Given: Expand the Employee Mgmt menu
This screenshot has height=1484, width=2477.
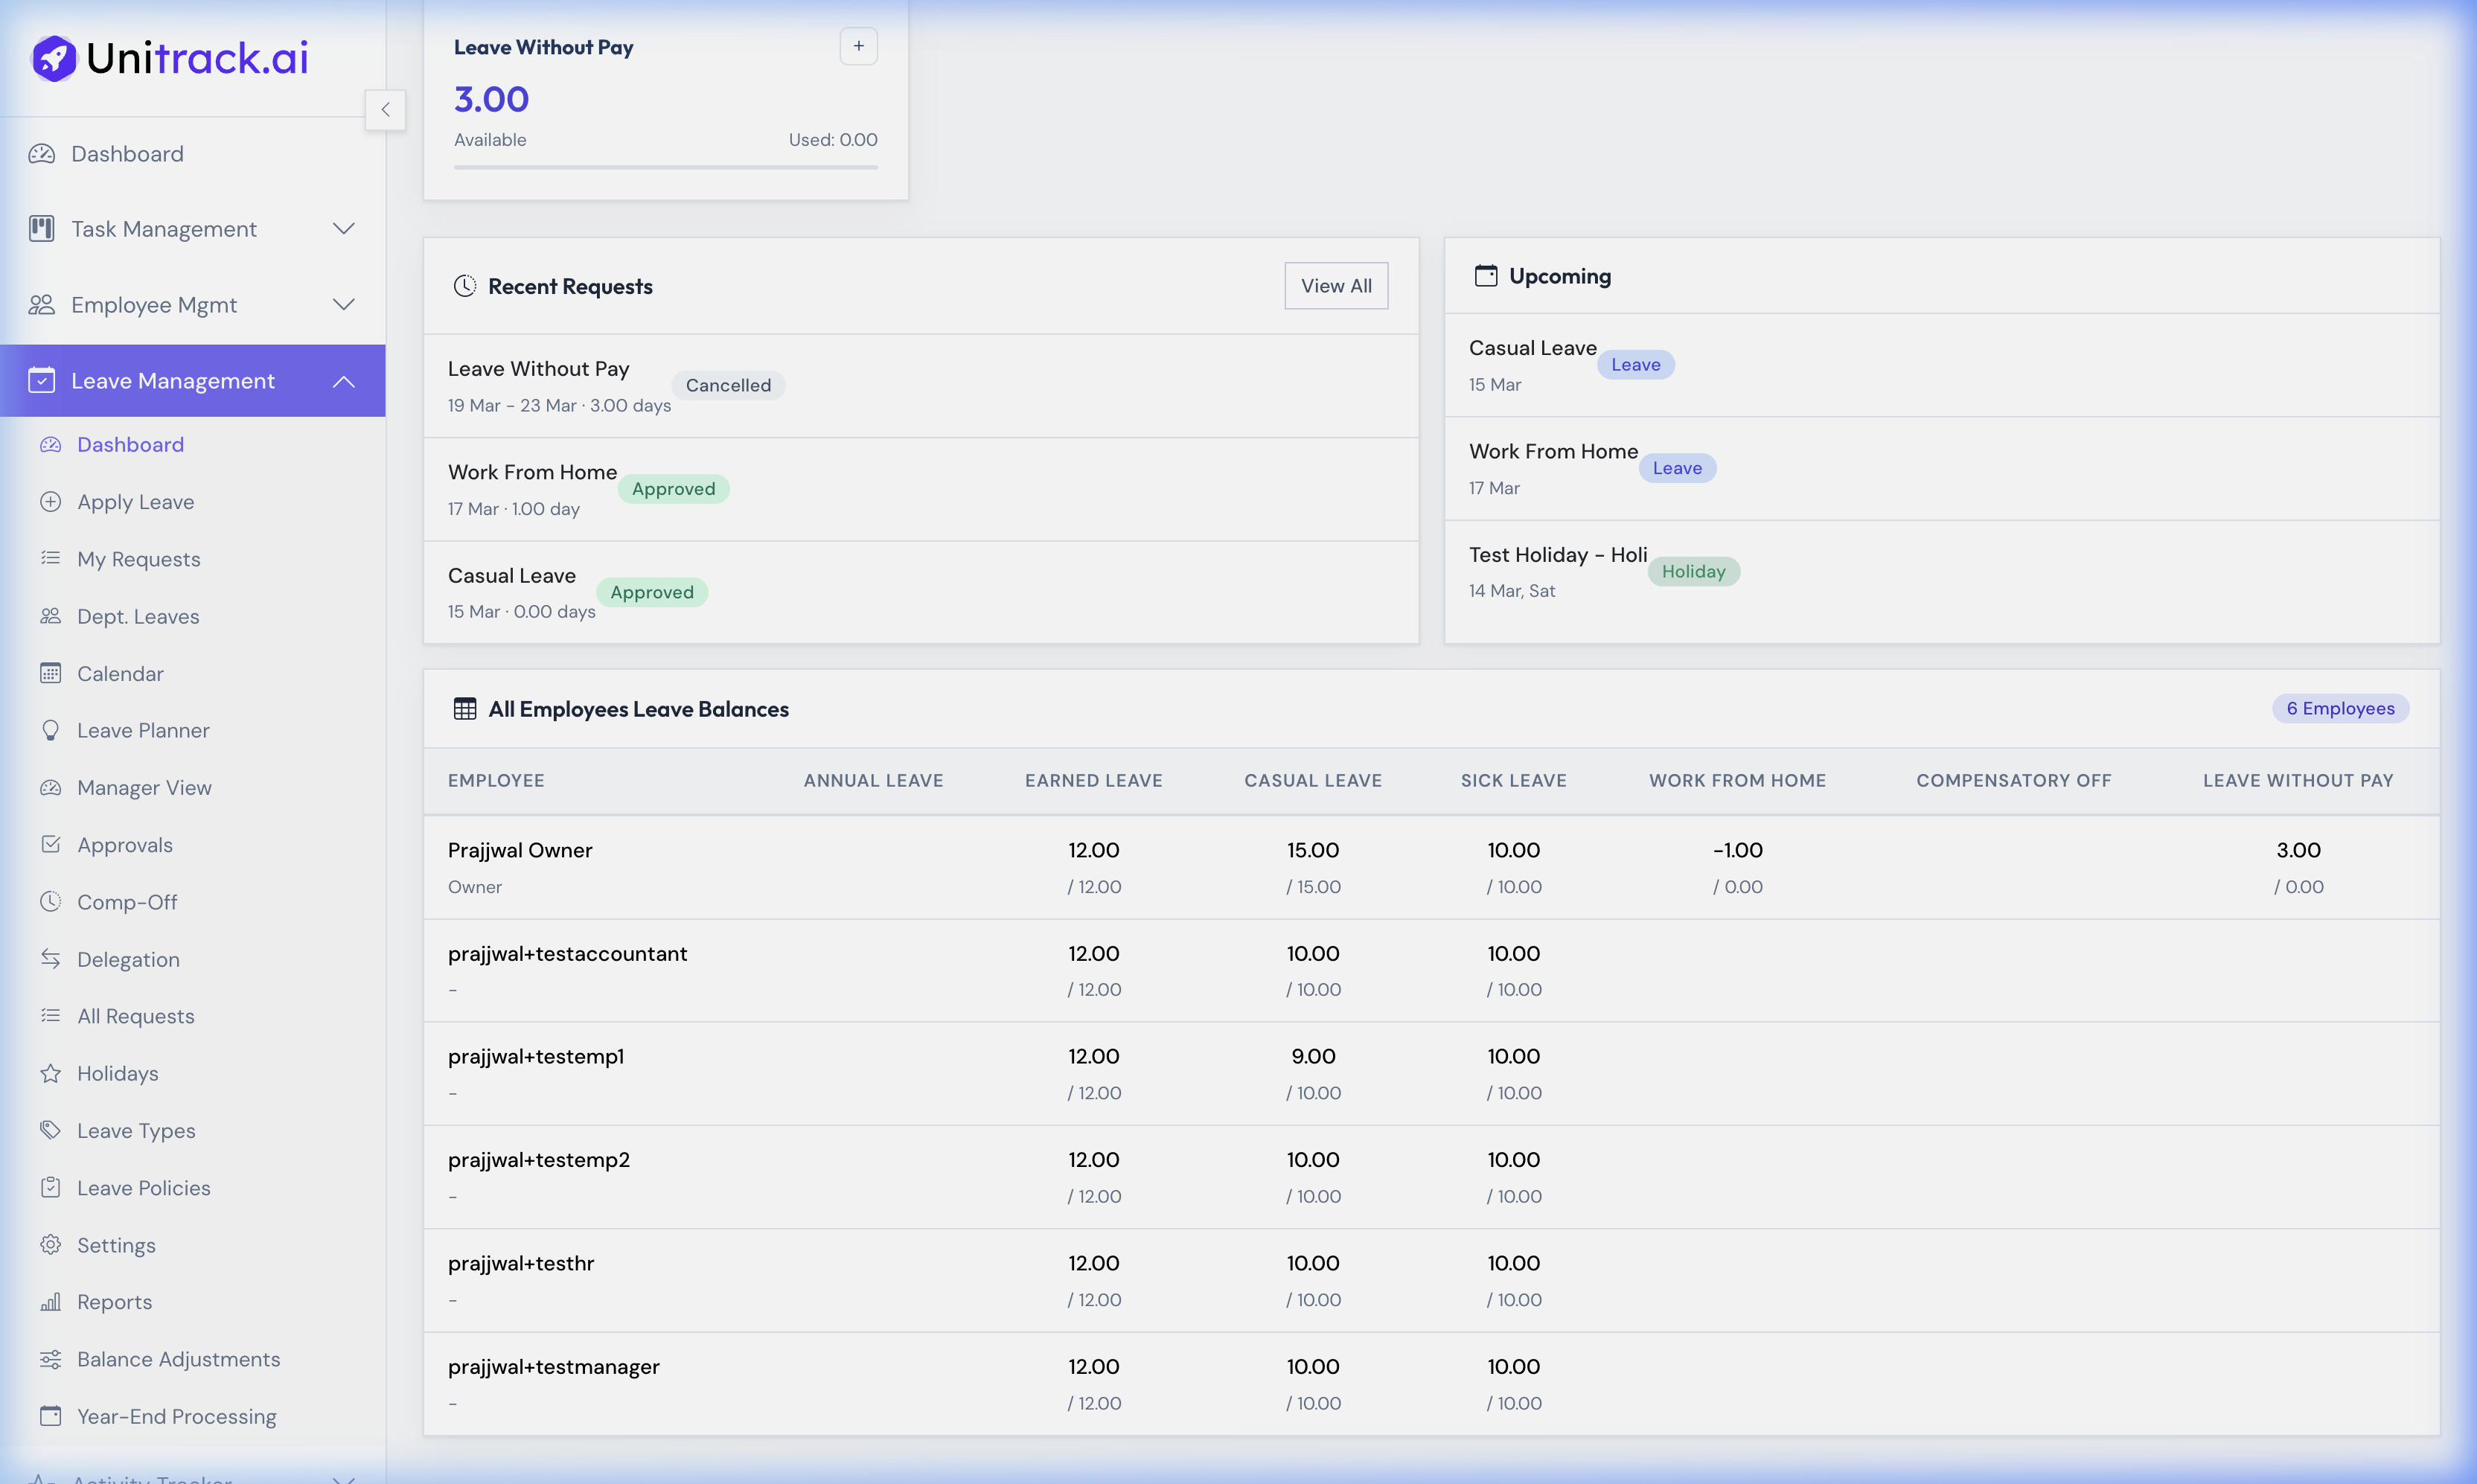Looking at the screenshot, I should click(343, 304).
